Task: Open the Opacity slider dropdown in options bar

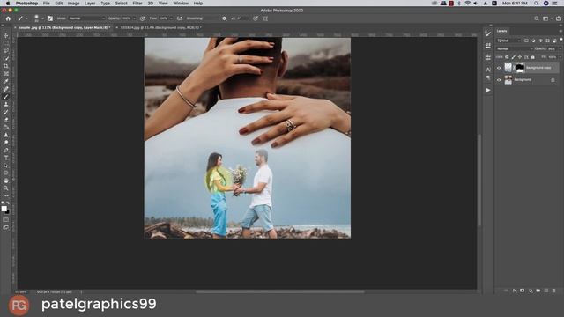Action: [134, 18]
